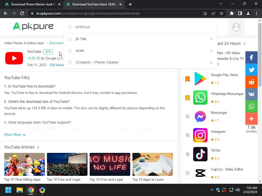Switch to the Download Phone Master tab
Viewport: 262px width, 196px height.
pyautogui.click(x=33, y=4)
